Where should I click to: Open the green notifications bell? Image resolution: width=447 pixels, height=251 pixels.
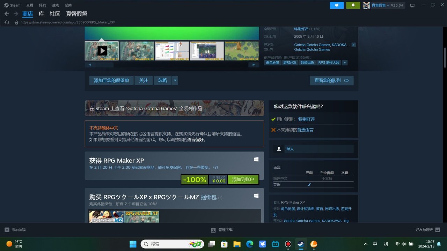pos(353,5)
